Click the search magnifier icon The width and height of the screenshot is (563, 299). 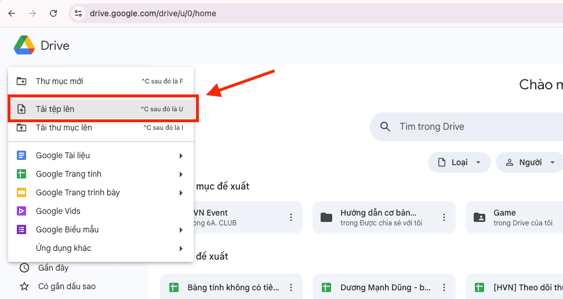385,127
